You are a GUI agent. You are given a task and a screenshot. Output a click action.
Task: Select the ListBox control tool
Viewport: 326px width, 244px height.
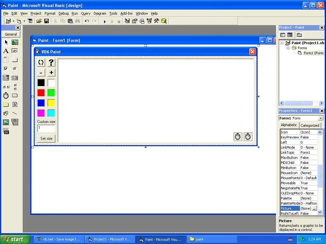click(15, 78)
